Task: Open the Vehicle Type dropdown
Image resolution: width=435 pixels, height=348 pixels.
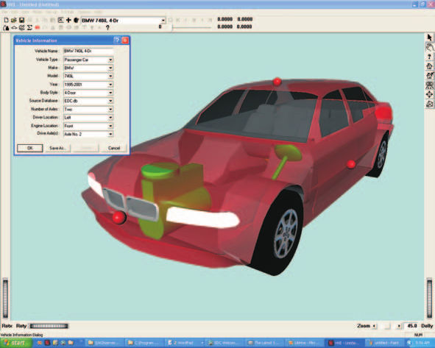Action: pyautogui.click(x=110, y=60)
